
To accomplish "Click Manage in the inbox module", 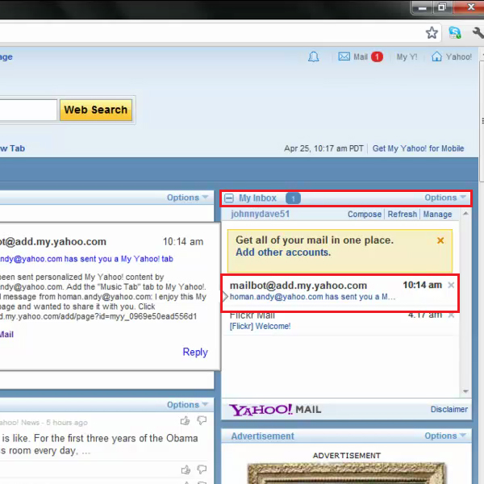I will [437, 215].
